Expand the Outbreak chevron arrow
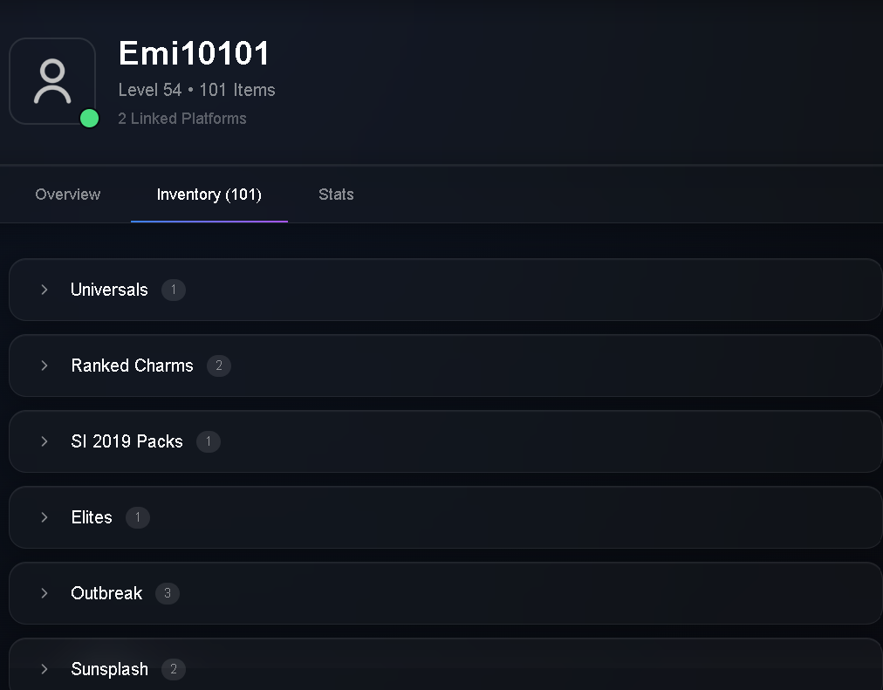The image size is (883, 690). coord(44,592)
